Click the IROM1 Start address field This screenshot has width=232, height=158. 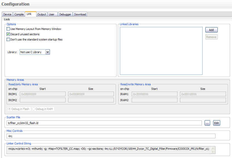42,94
